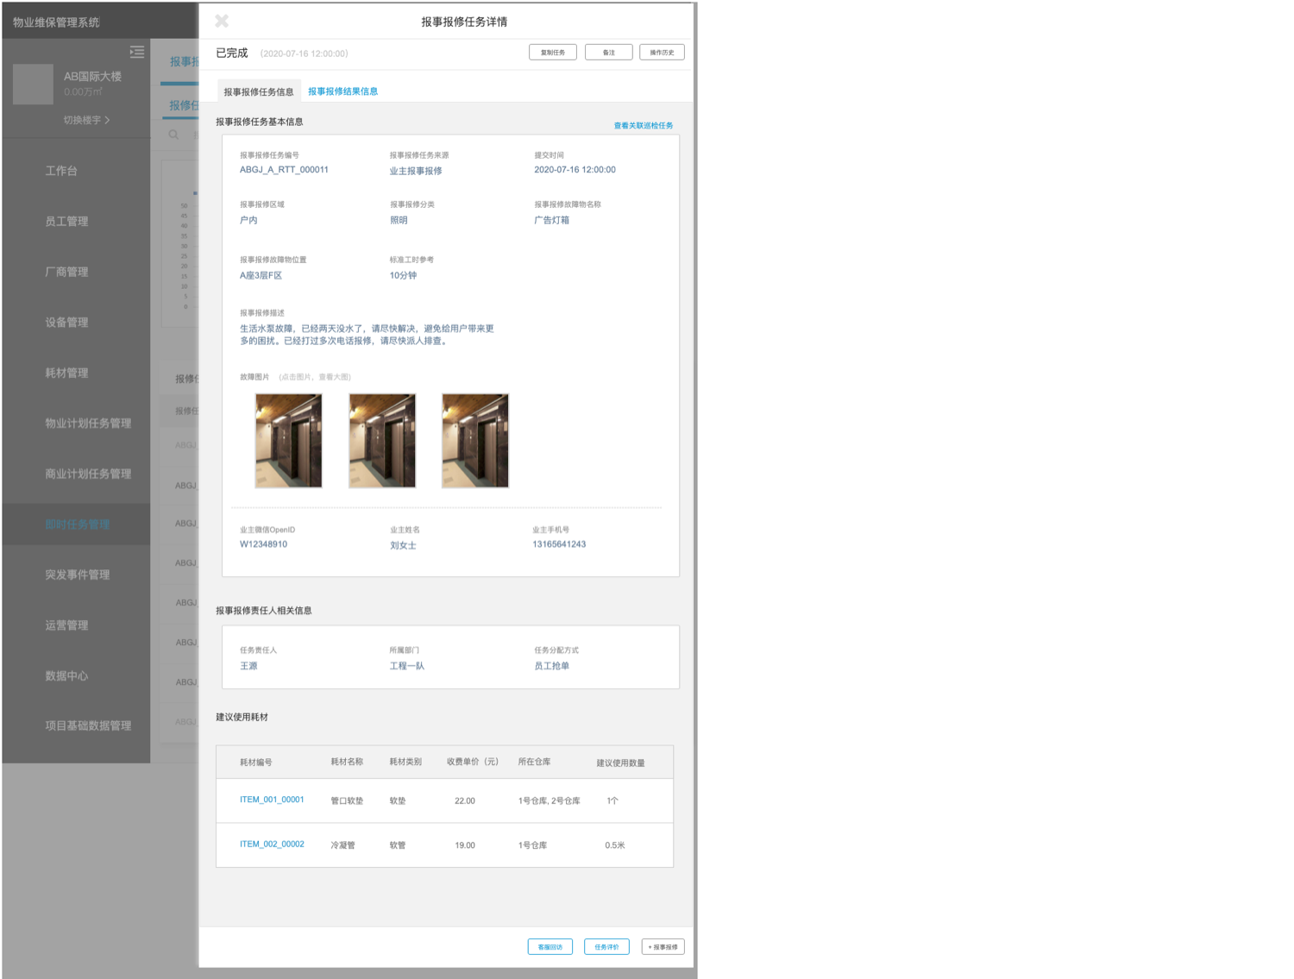Open 查看关联巡检任务 link

644,126
